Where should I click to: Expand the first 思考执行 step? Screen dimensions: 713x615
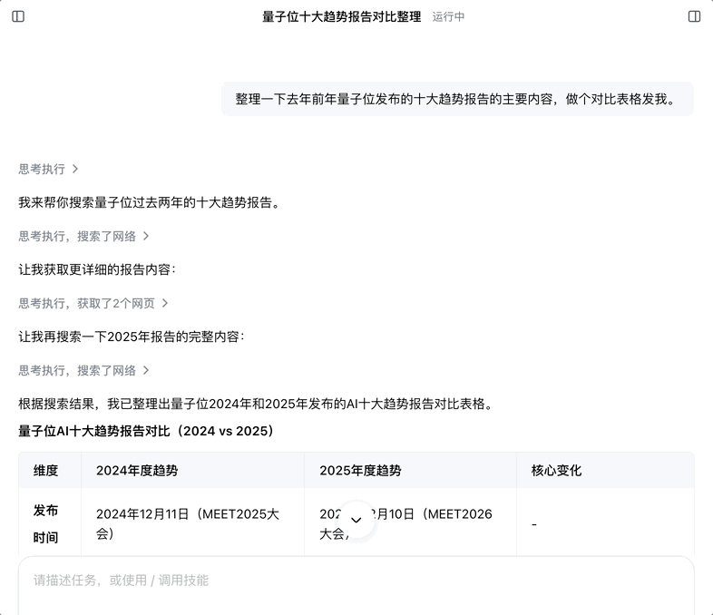click(x=49, y=169)
